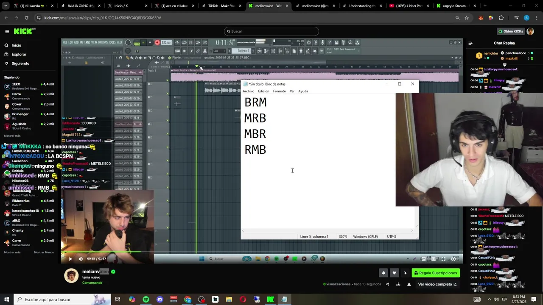Toggle the notification bell for melianvalen

pyautogui.click(x=383, y=273)
